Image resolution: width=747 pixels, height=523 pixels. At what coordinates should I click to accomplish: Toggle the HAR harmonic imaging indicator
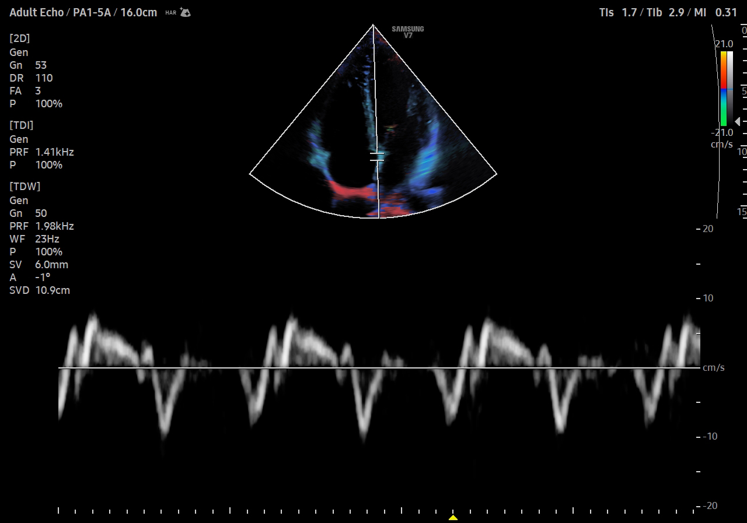[170, 12]
